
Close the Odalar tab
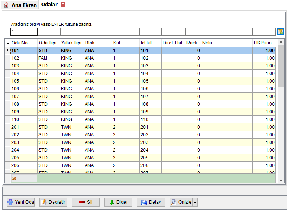[x=63, y=5]
